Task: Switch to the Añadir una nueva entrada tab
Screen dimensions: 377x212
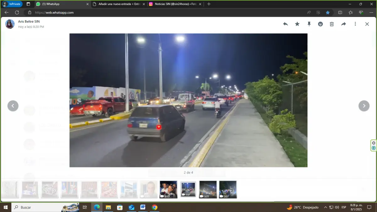Action: 119,4
